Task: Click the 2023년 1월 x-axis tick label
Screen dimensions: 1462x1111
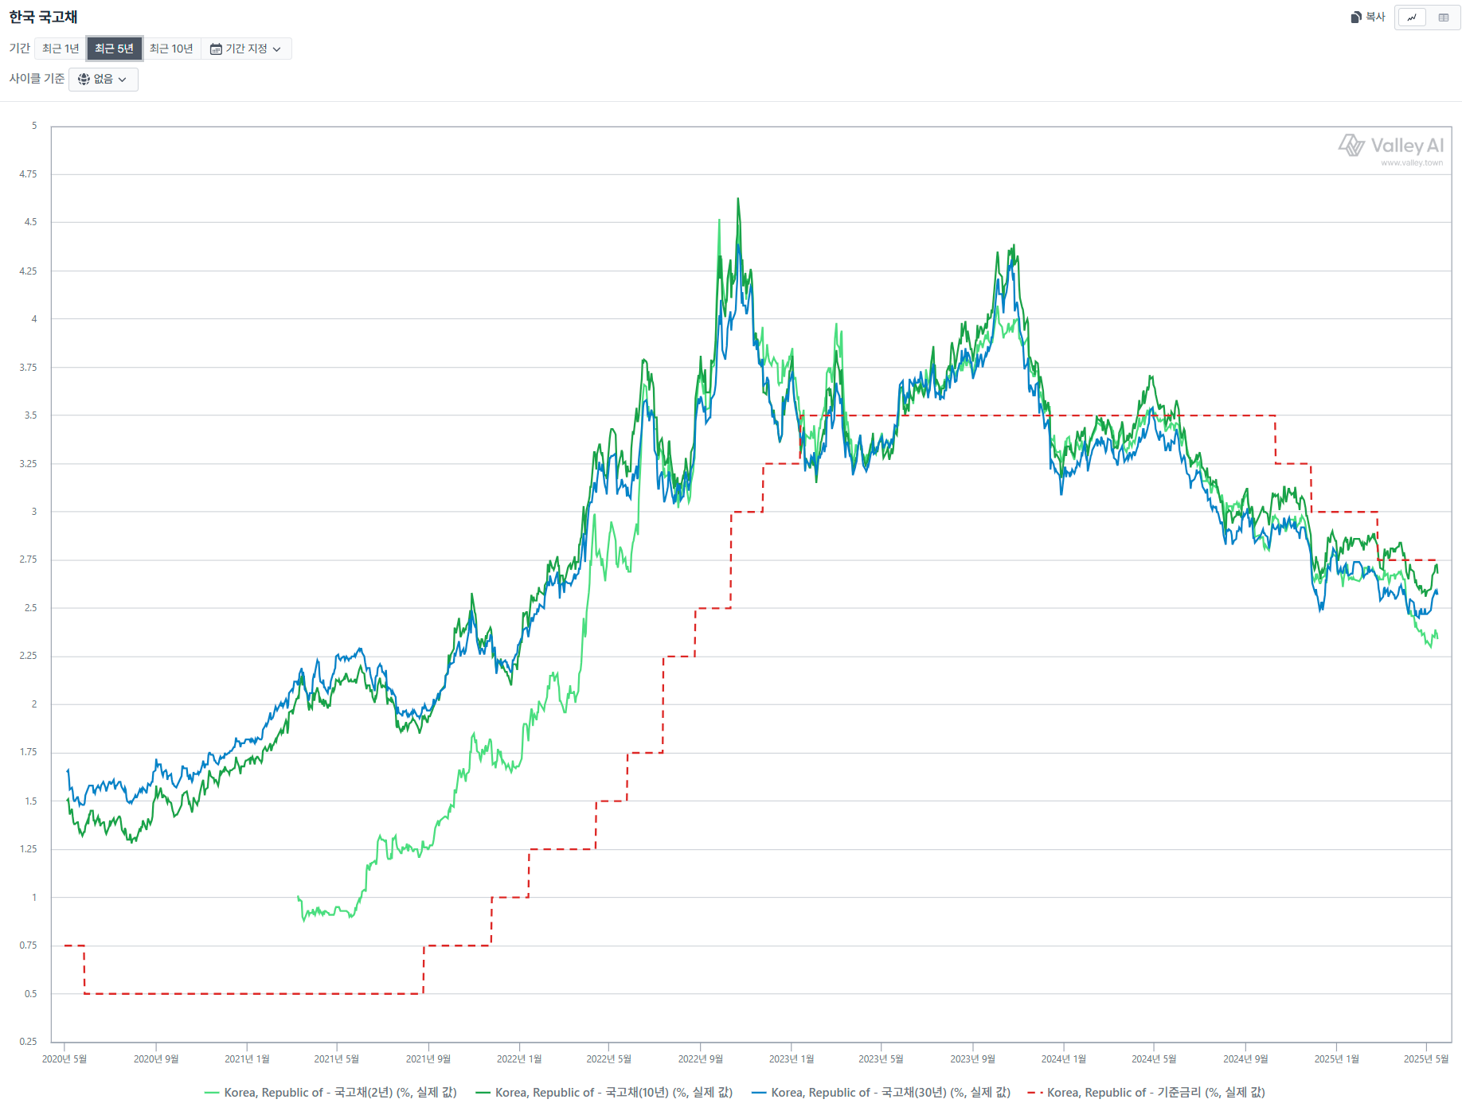Action: pos(792,1059)
